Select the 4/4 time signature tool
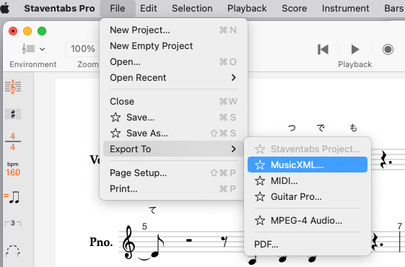 pos(13,141)
